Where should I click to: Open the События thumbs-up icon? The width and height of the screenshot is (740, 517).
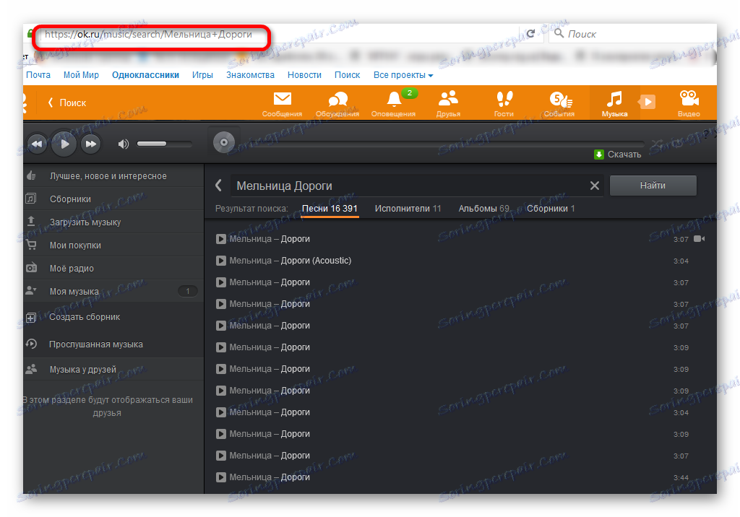[560, 100]
